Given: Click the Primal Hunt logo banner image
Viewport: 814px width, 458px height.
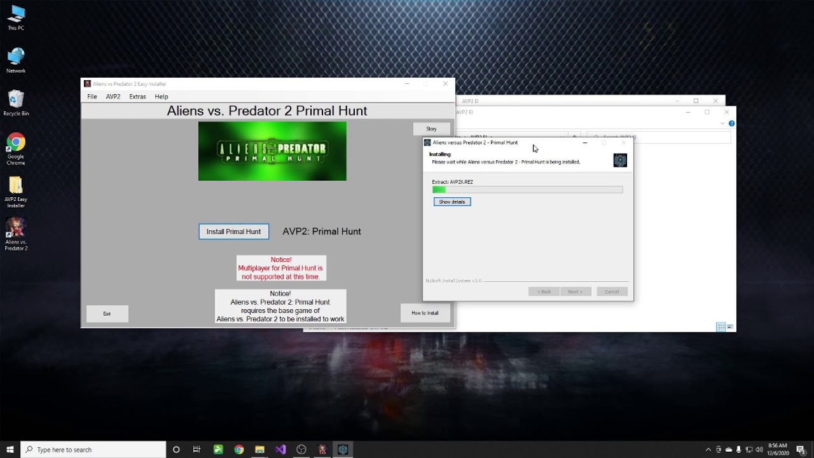Looking at the screenshot, I should click(x=272, y=151).
